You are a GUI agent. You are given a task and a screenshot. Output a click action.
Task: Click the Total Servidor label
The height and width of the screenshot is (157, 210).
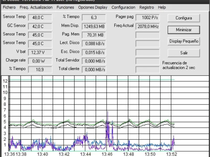68,60
